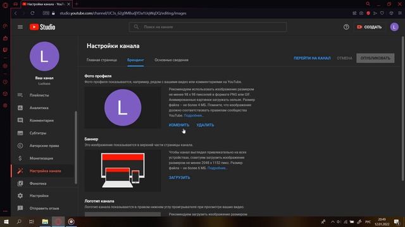Click the ОПУБЛИКОВАТЬ button
405x227 pixels.
click(x=375, y=58)
